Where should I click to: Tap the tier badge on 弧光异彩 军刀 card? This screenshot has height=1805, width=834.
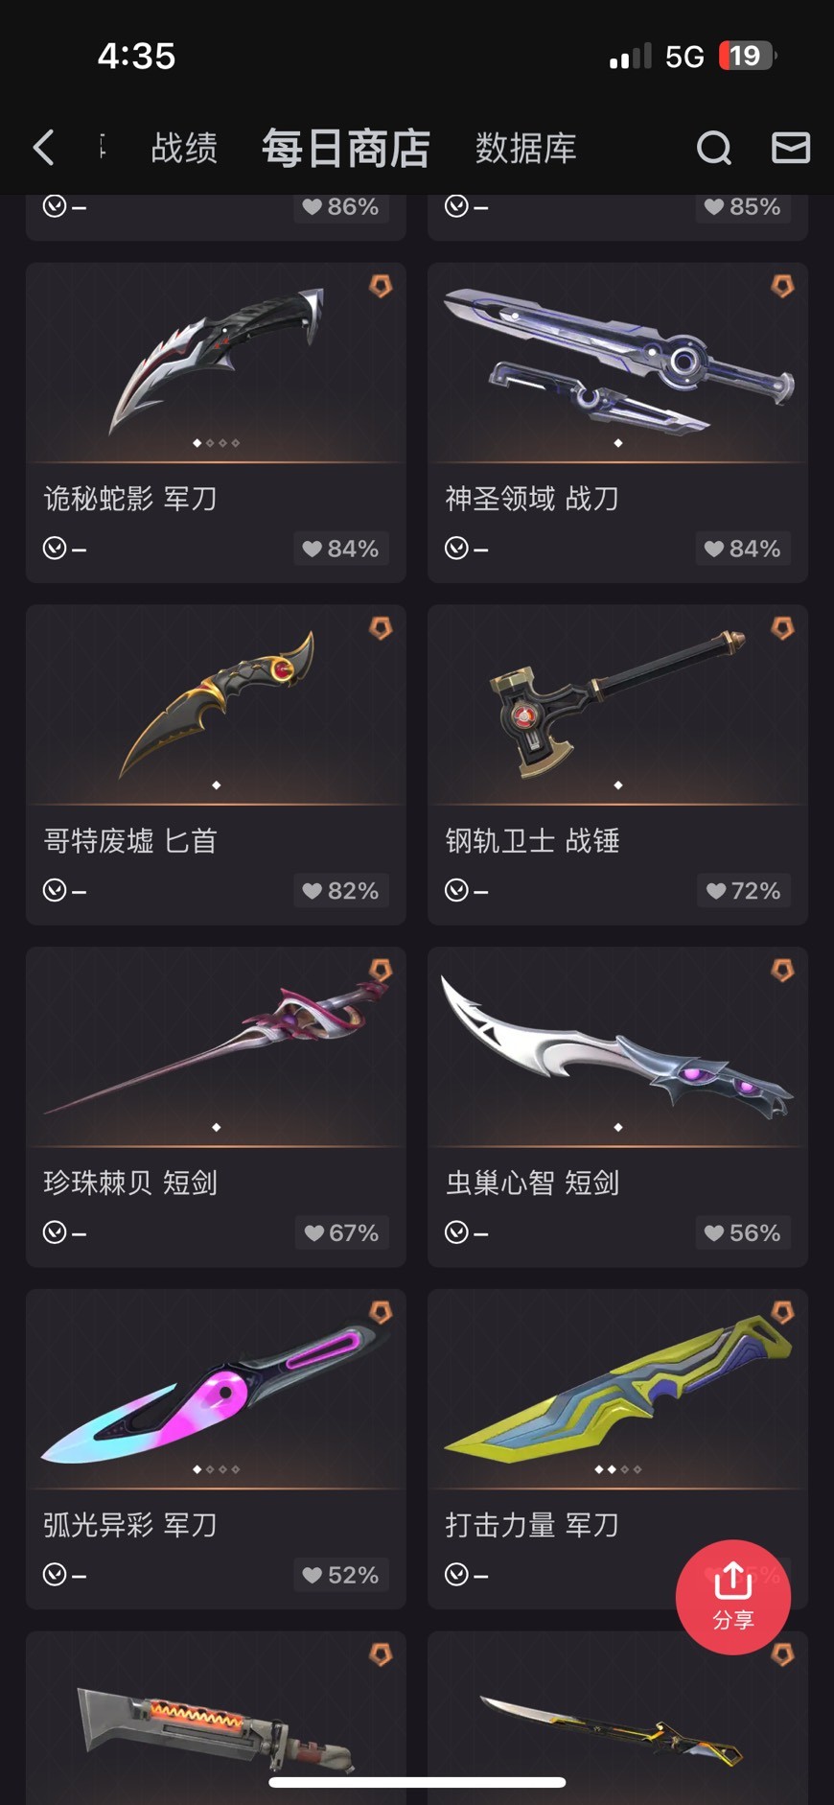[x=381, y=1313]
